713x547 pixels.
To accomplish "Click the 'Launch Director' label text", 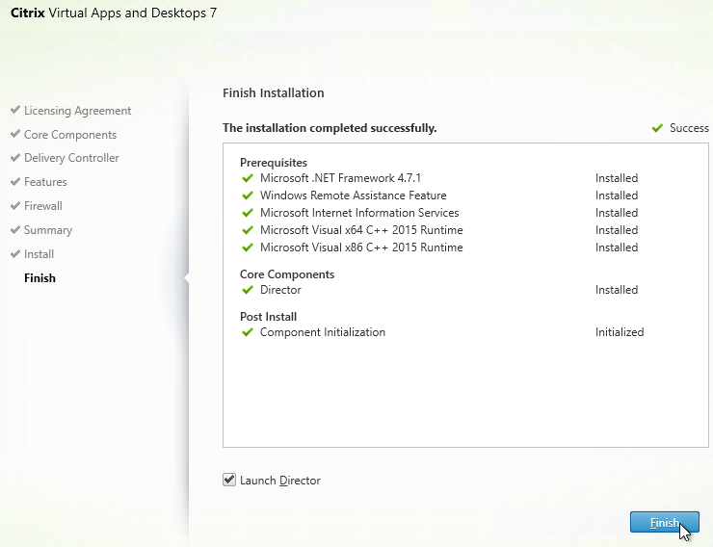I will click(x=280, y=481).
